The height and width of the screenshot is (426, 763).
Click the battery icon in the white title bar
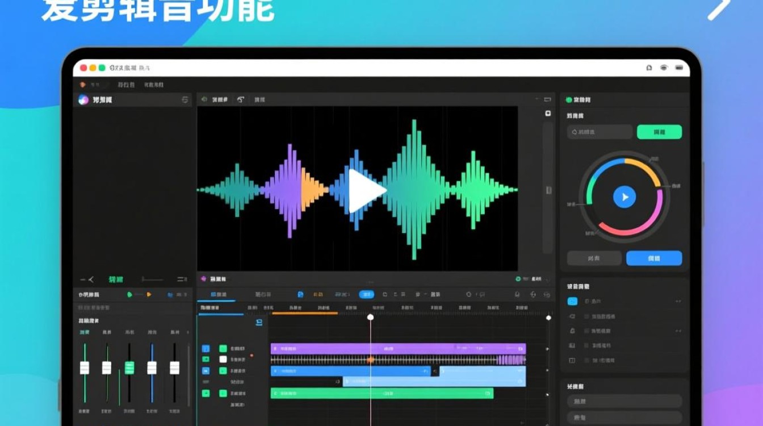(679, 68)
